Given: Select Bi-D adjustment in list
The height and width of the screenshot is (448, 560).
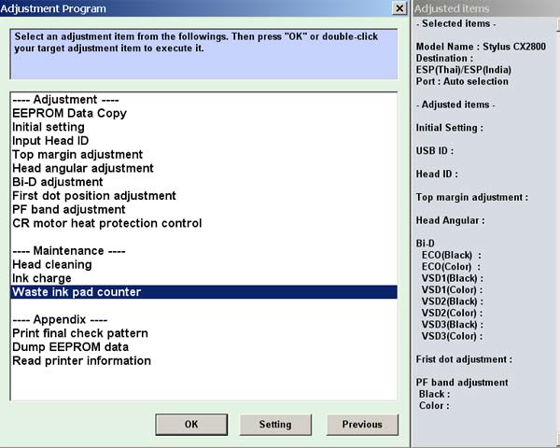Looking at the screenshot, I should click(x=57, y=182).
